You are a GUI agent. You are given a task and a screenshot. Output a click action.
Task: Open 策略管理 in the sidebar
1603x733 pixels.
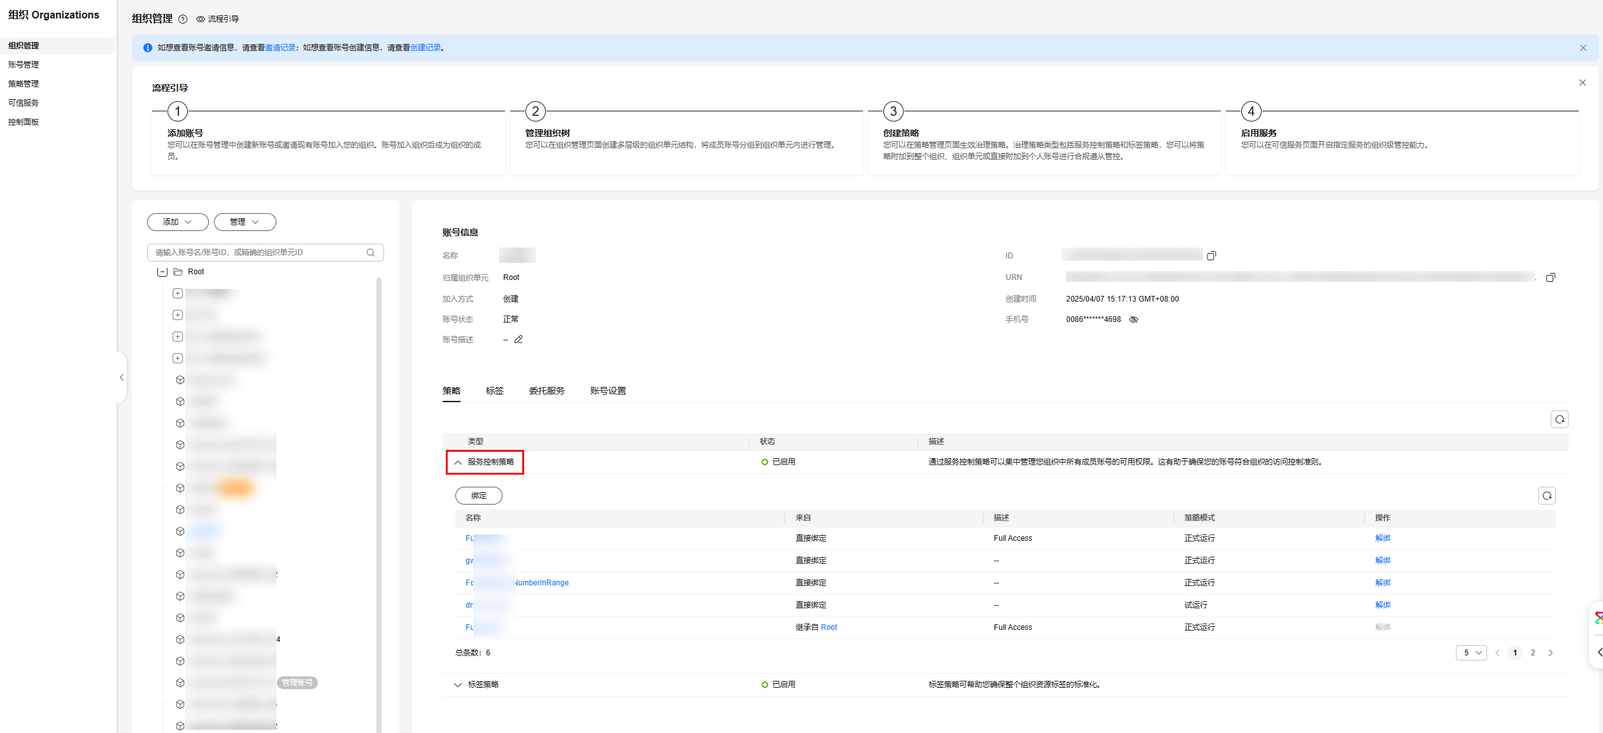pyautogui.click(x=24, y=83)
